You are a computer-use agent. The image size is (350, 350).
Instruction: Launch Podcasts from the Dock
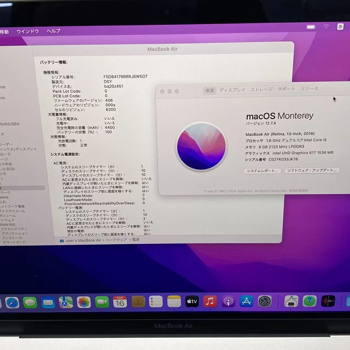(228, 302)
